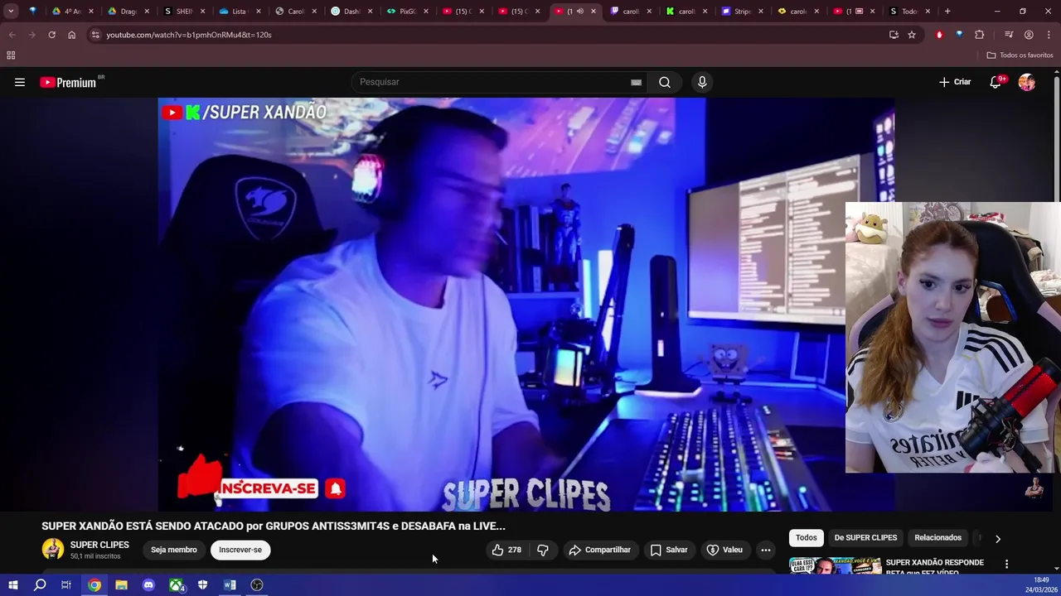
Task: Subscribe with Inscrever-se button
Action: point(240,550)
